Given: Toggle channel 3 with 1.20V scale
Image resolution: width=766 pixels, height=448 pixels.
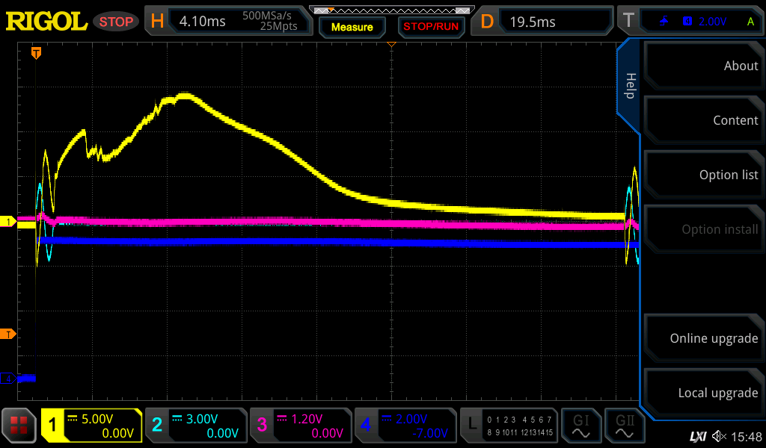Looking at the screenshot, I should 300,426.
